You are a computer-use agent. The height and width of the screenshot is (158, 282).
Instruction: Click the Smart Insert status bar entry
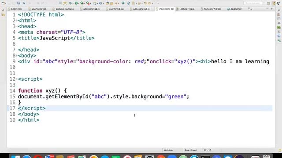191,150
